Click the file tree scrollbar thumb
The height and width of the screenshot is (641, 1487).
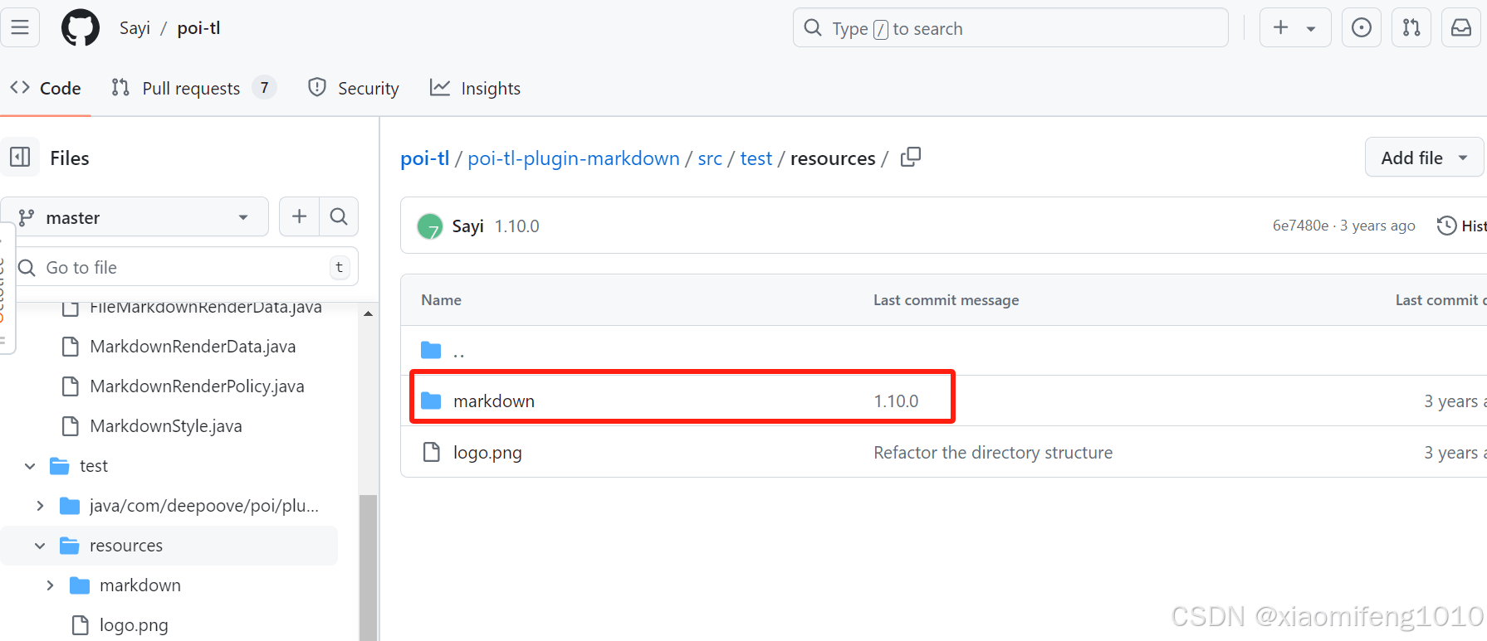point(368,567)
